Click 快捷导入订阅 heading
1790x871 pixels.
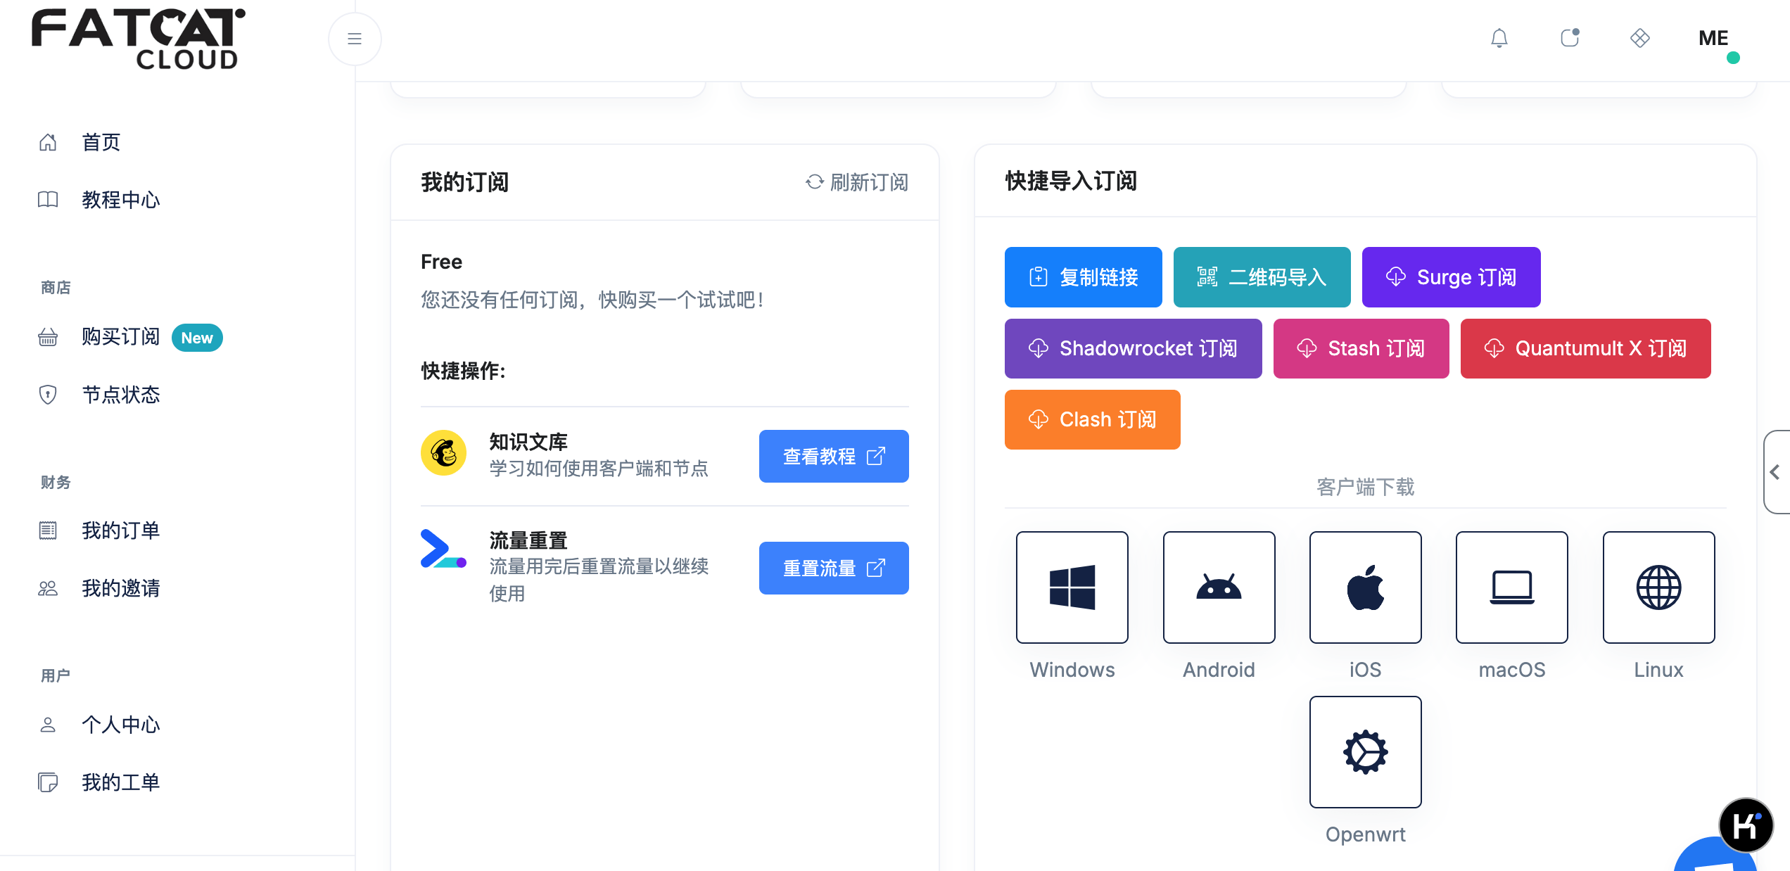click(x=1071, y=181)
